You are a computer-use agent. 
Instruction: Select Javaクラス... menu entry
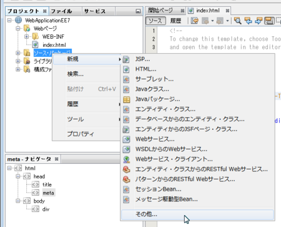(197, 89)
